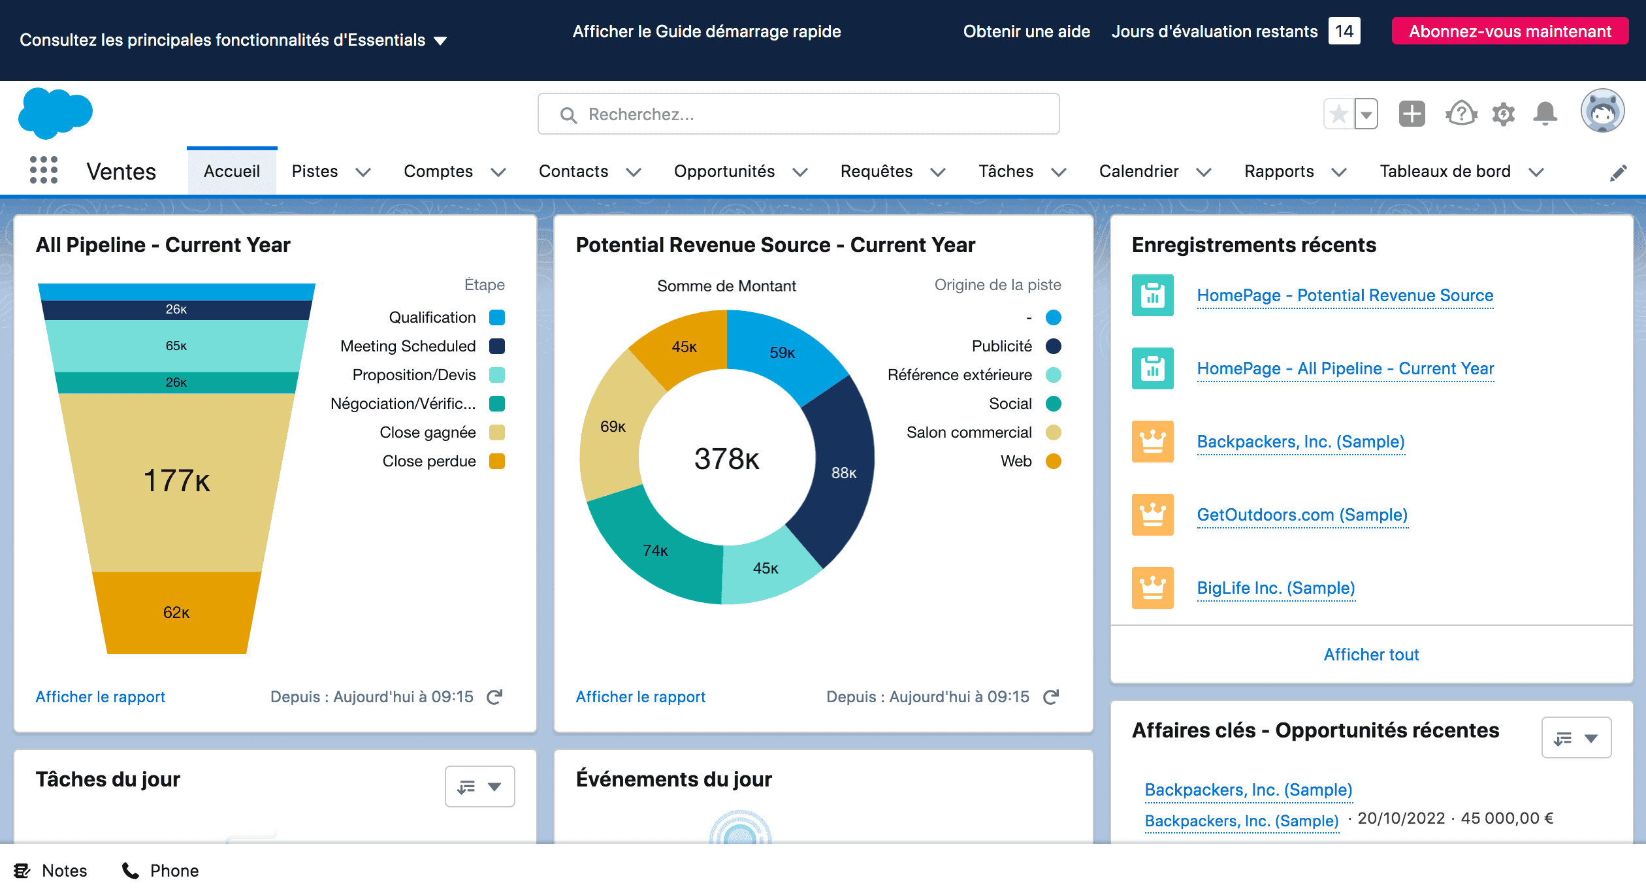This screenshot has height=891, width=1646.
Task: Open the notifications bell
Action: point(1545,114)
